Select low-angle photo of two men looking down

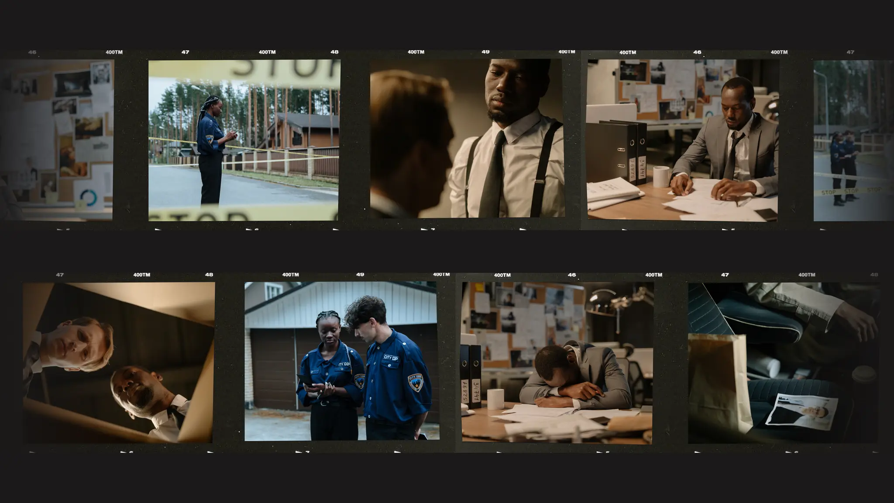[118, 362]
